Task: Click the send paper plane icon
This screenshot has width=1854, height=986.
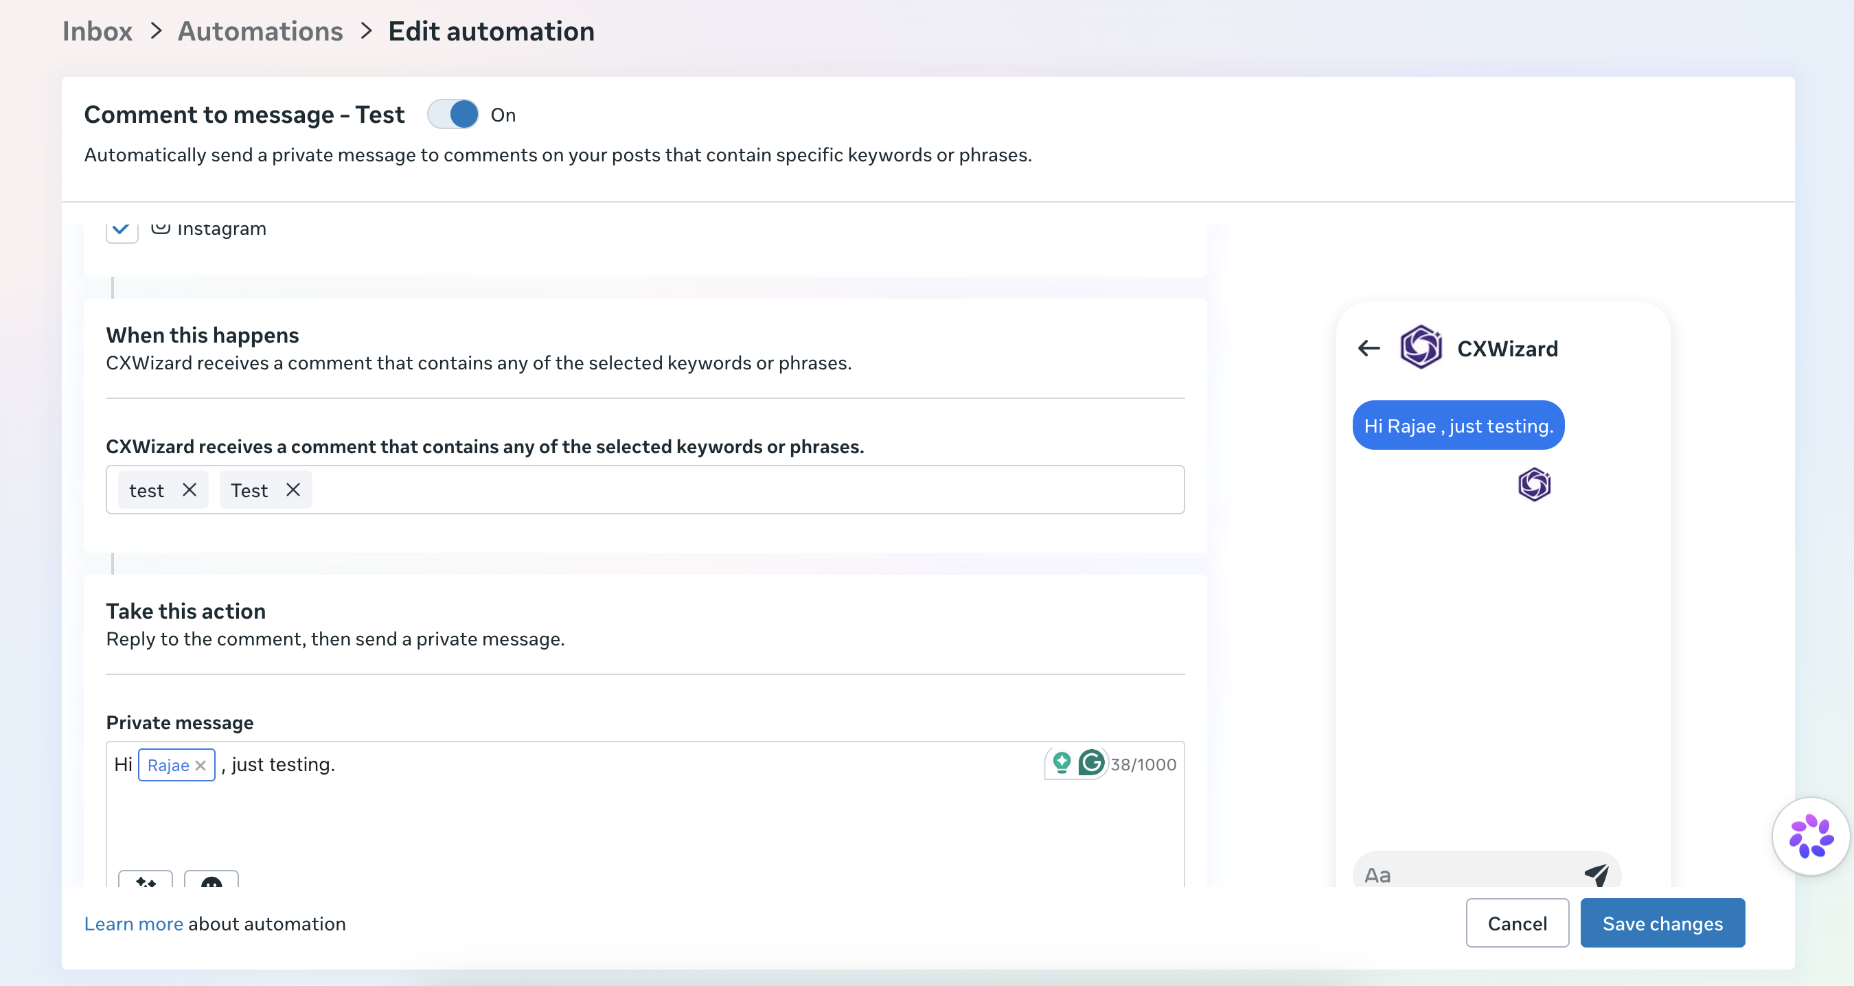Action: coord(1596,875)
